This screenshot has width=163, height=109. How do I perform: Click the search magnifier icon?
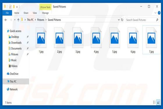tap(157, 20)
